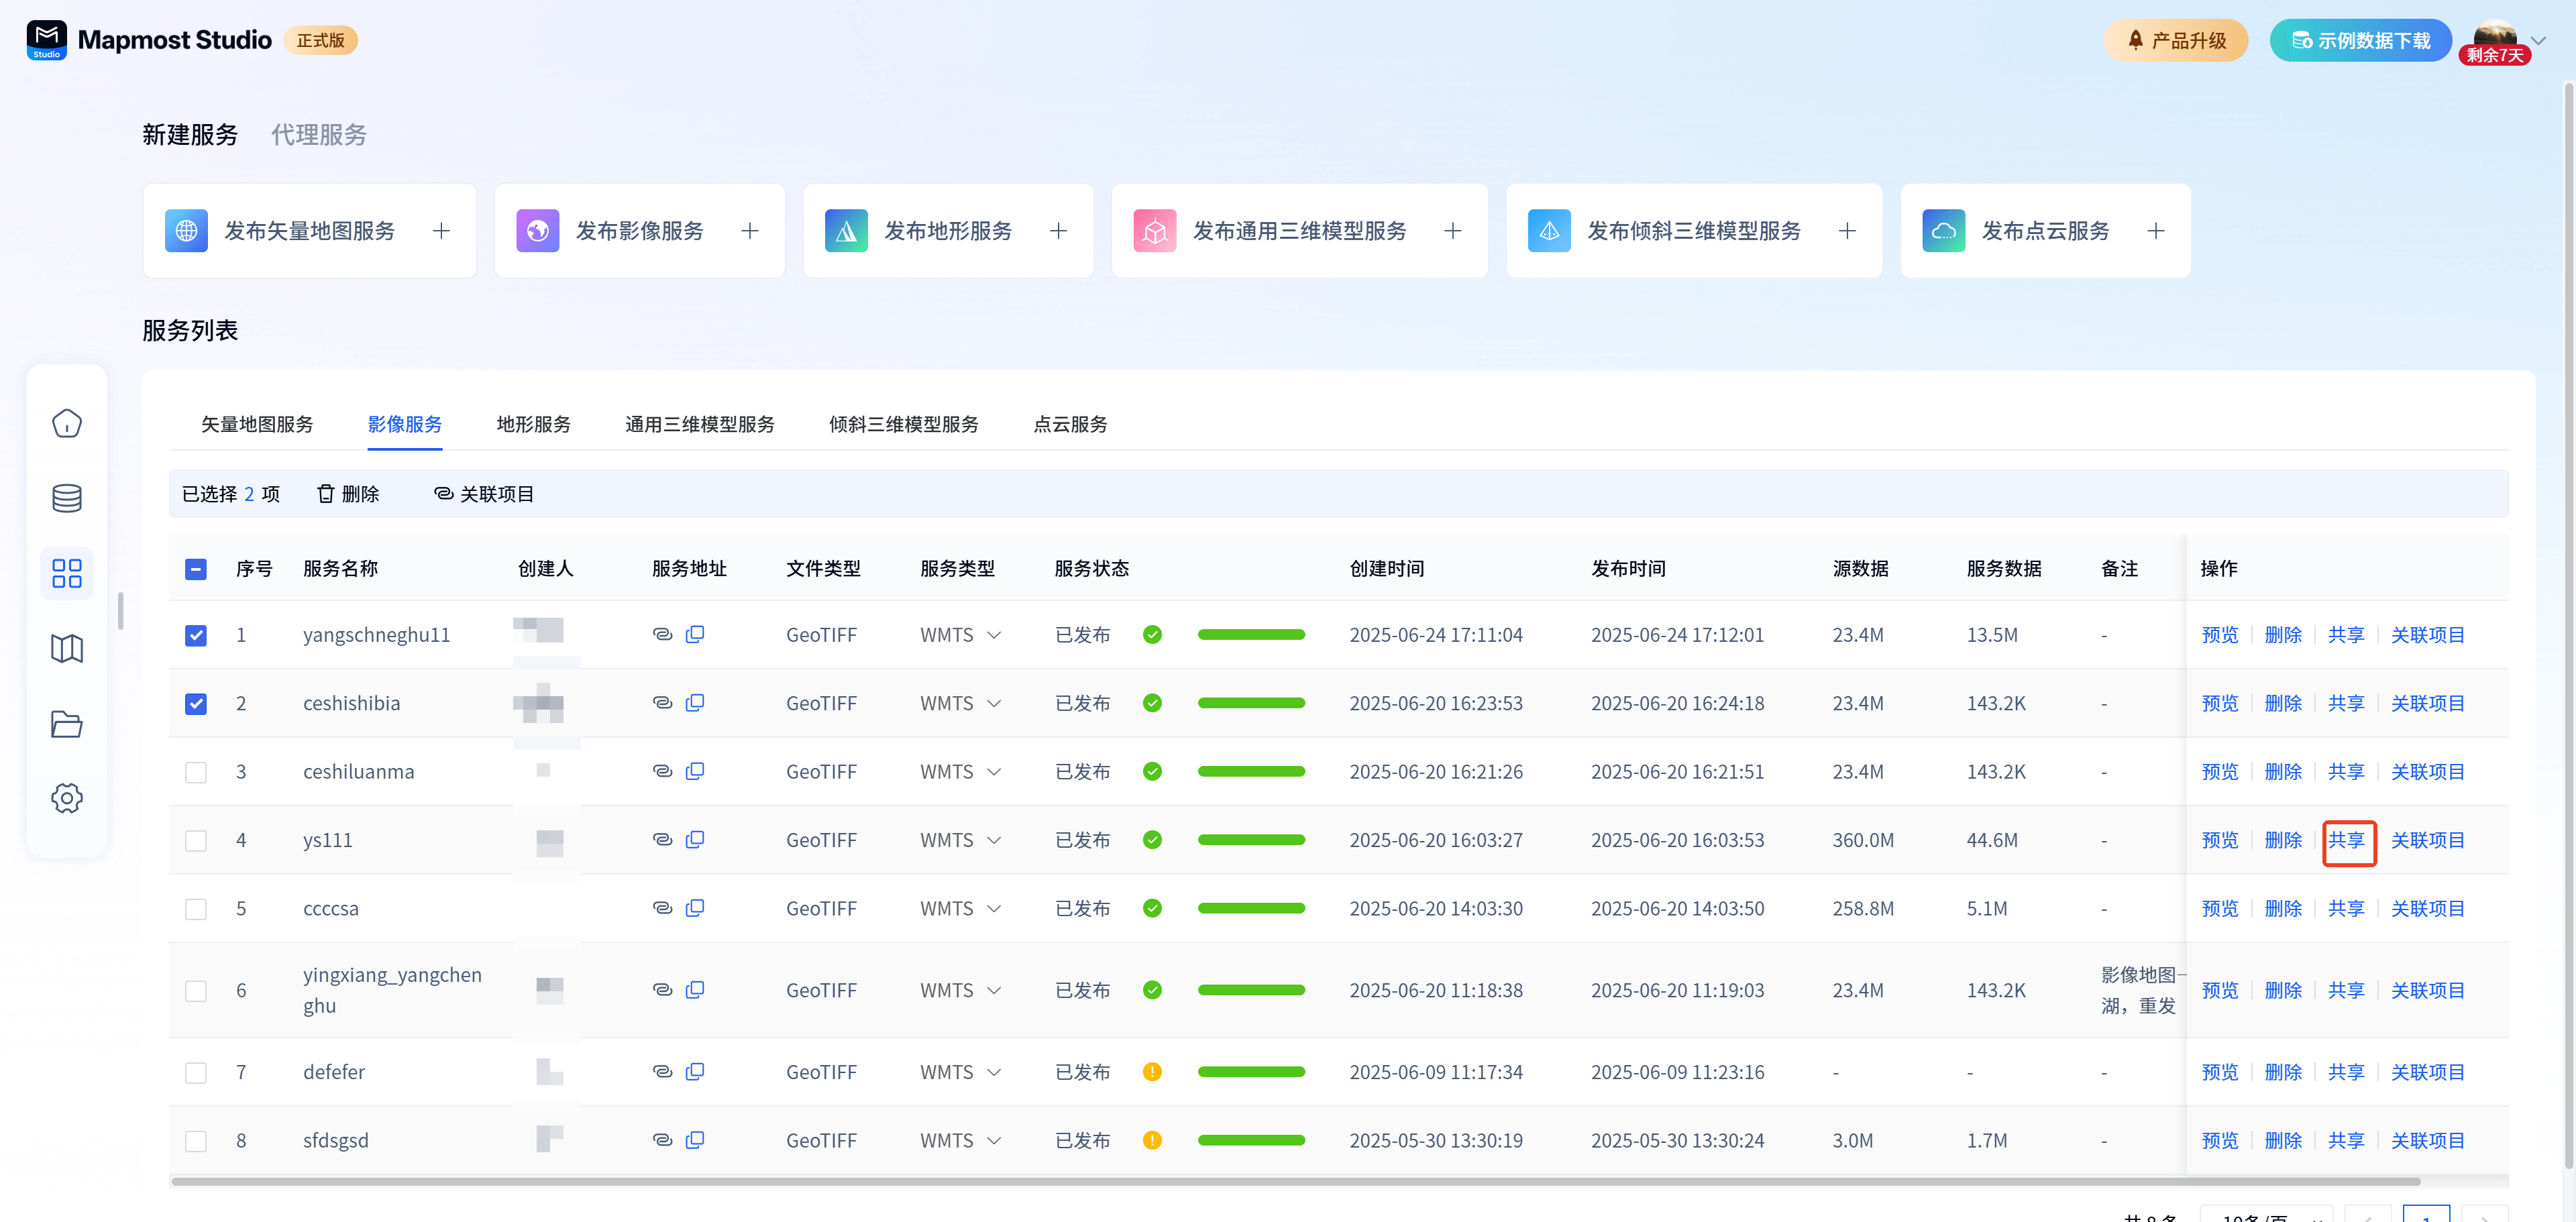The image size is (2576, 1222).
Task: Expand WMTS dropdown for ys111 row
Action: pos(994,840)
